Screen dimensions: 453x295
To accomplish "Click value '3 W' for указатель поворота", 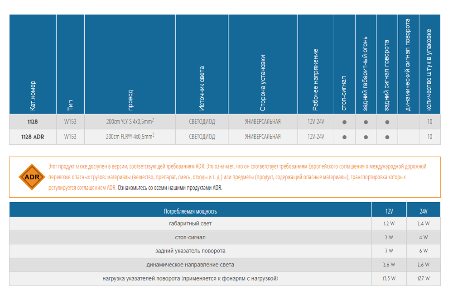I will (389, 251).
